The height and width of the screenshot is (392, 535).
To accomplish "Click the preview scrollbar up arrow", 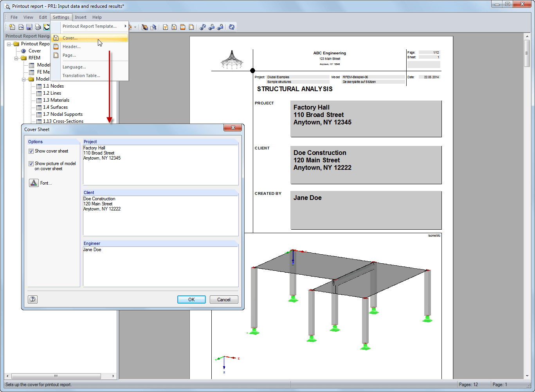I will (527, 36).
